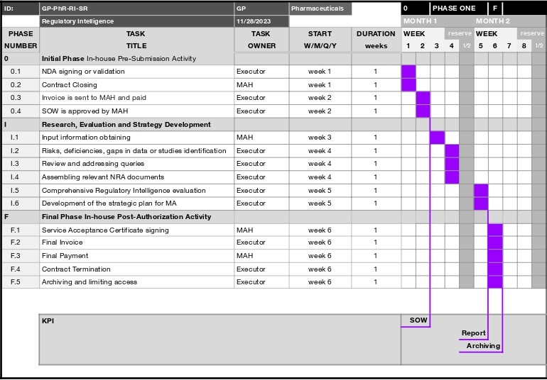Image resolution: width=547 pixels, height=380 pixels.
Task: Click the Contract Termination task title
Action: [x=76, y=269]
